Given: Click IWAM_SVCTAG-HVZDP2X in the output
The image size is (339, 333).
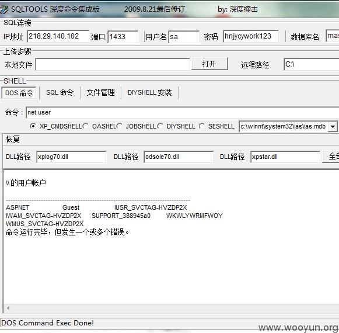Looking at the screenshot, I should point(44,216).
